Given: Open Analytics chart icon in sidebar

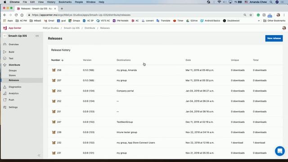Looking at the screenshot, I should pos(5,93).
